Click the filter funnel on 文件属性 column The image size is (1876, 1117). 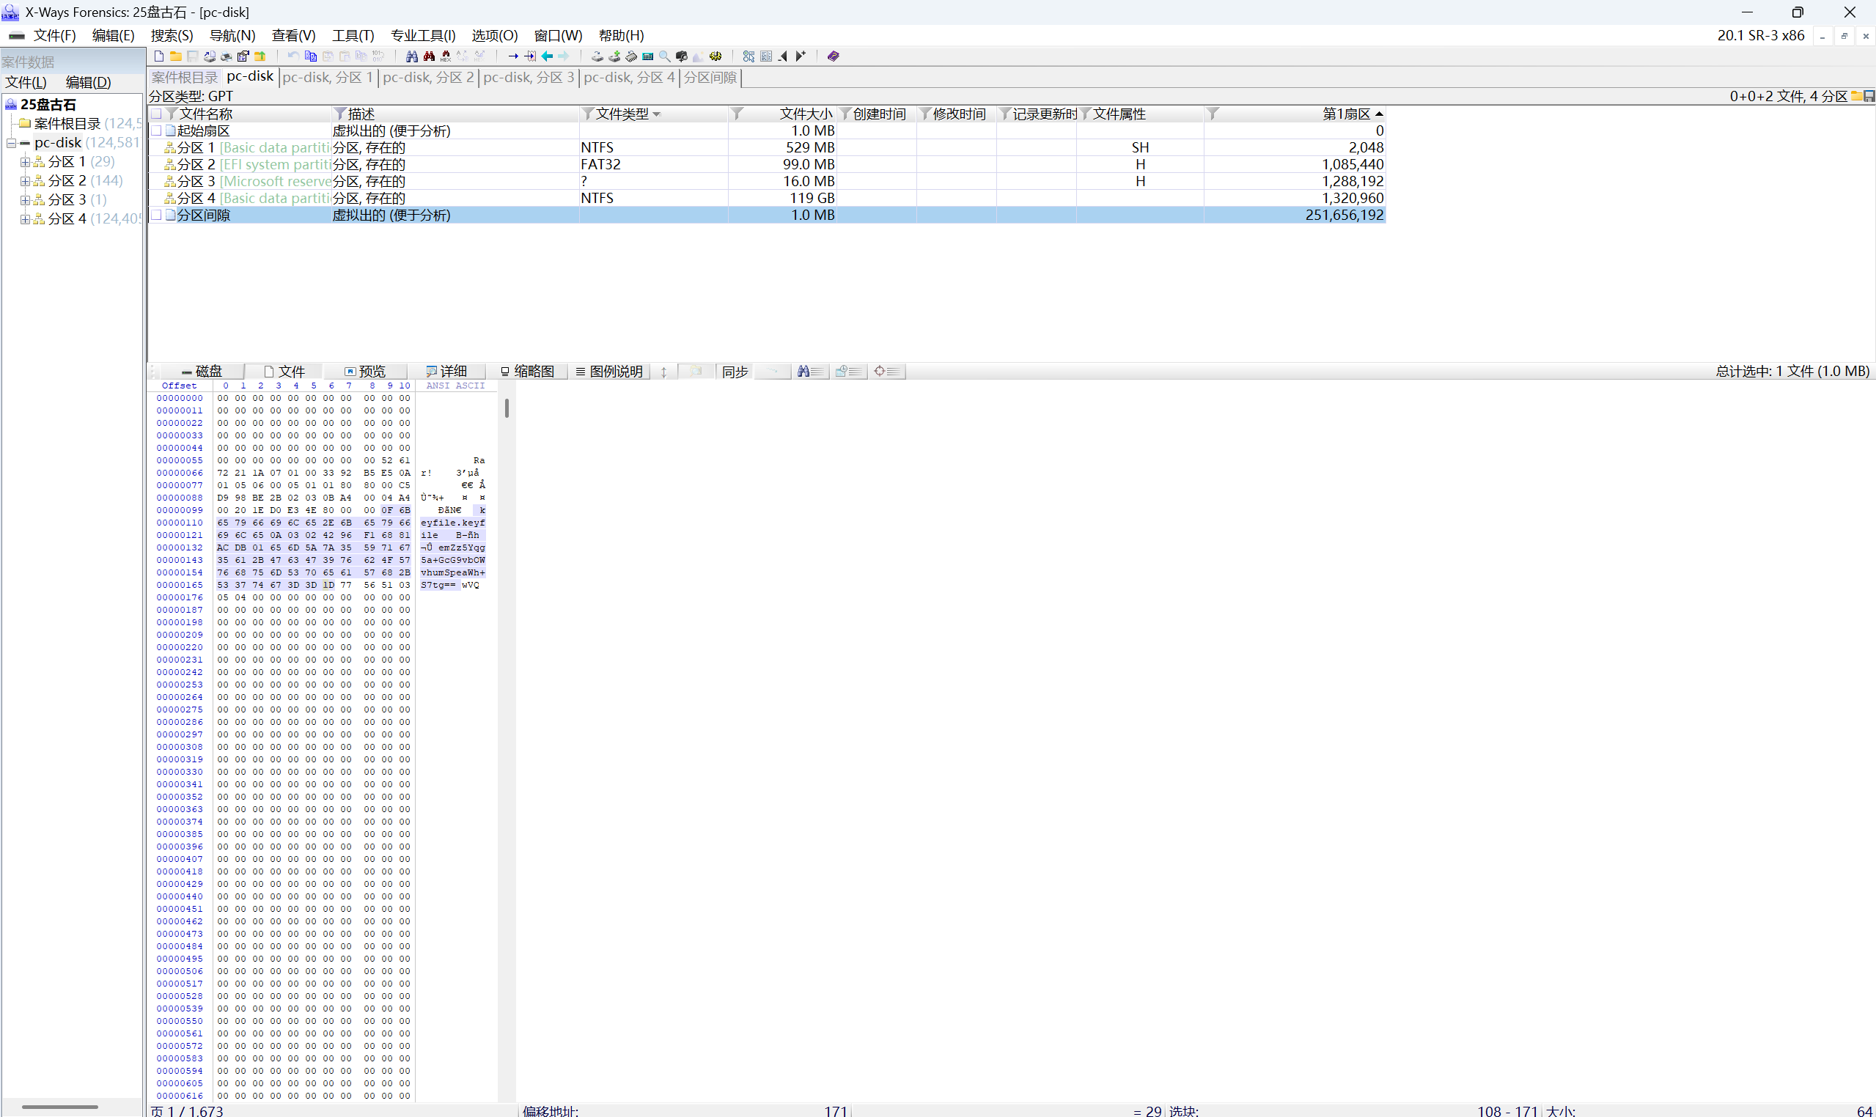pyautogui.click(x=1085, y=114)
